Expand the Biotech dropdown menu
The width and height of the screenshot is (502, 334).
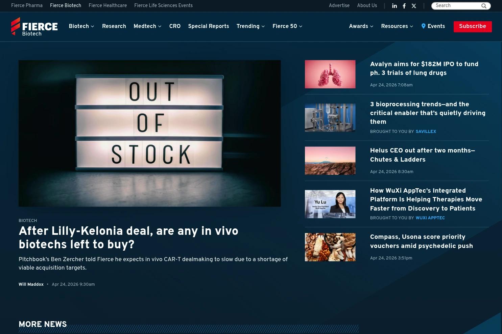point(81,26)
